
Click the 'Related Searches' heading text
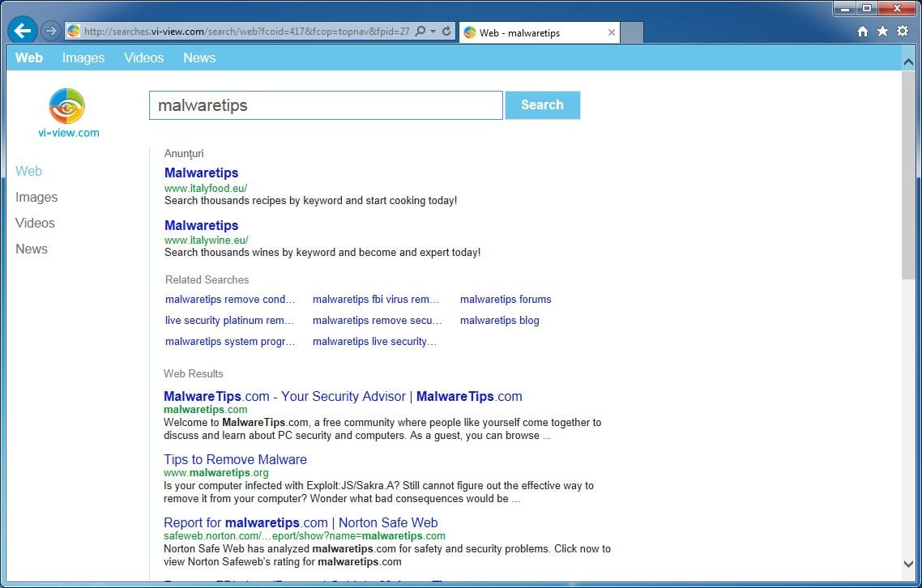[x=207, y=280]
